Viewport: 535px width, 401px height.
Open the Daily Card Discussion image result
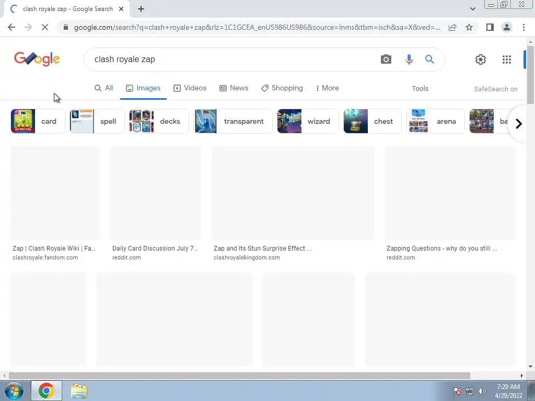156,193
